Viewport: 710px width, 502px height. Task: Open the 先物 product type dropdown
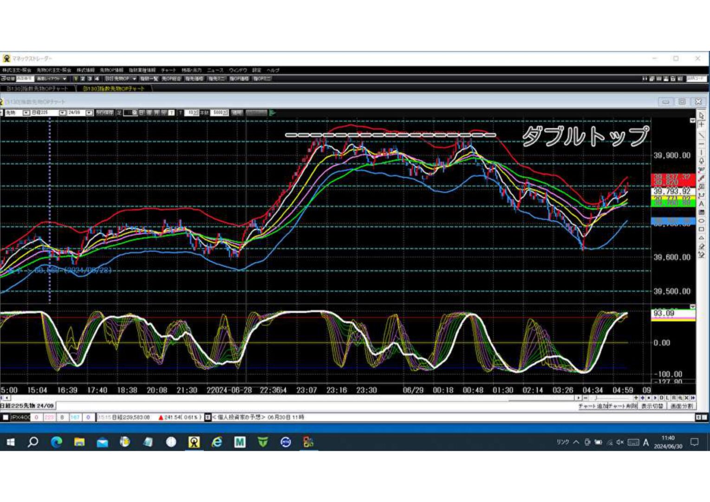pyautogui.click(x=26, y=112)
